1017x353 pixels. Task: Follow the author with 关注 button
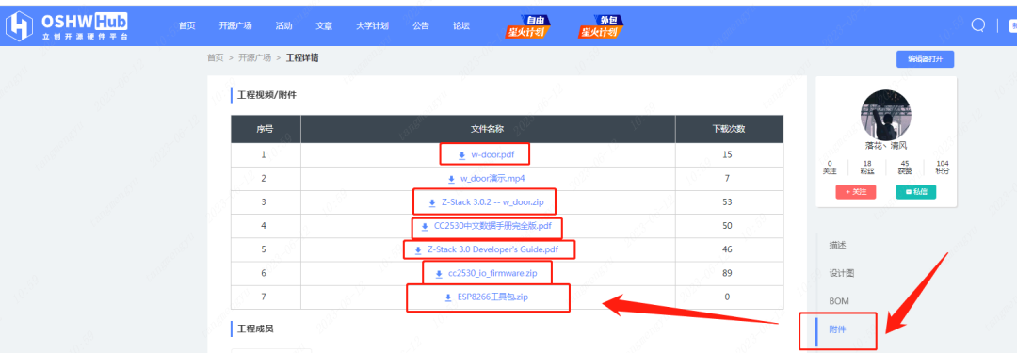(x=856, y=191)
